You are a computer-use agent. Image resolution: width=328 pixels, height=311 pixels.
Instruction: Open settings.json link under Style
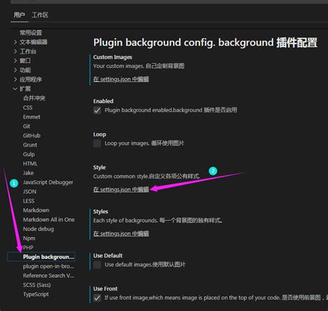click(121, 190)
